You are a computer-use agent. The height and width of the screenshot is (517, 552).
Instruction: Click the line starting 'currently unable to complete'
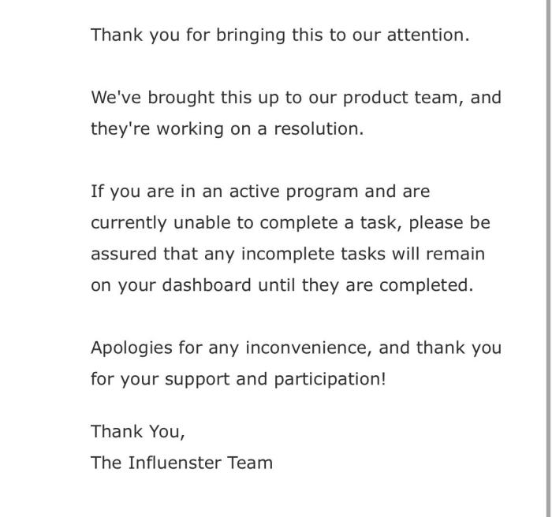(290, 223)
